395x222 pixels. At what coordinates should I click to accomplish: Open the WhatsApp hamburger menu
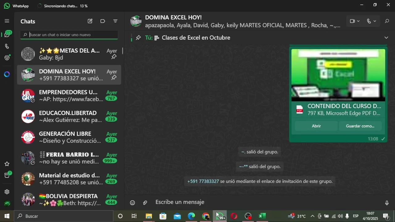pyautogui.click(x=7, y=21)
